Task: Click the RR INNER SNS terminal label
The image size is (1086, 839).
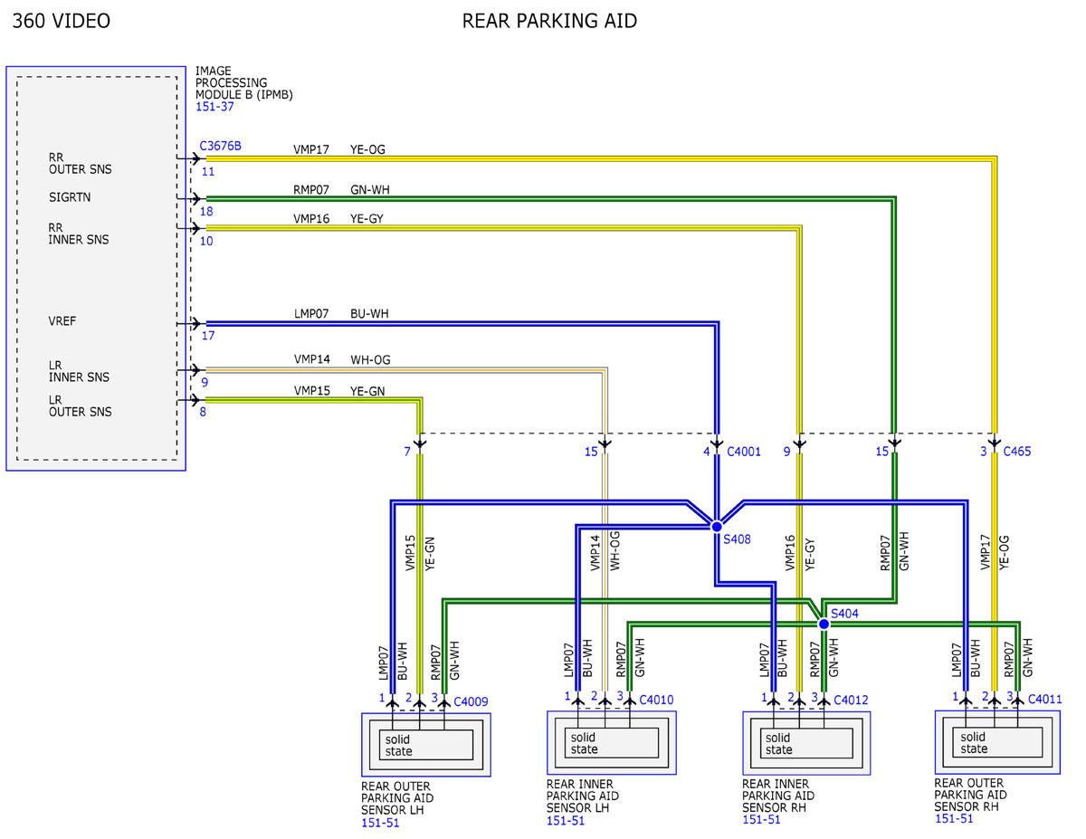Action: pos(79,234)
